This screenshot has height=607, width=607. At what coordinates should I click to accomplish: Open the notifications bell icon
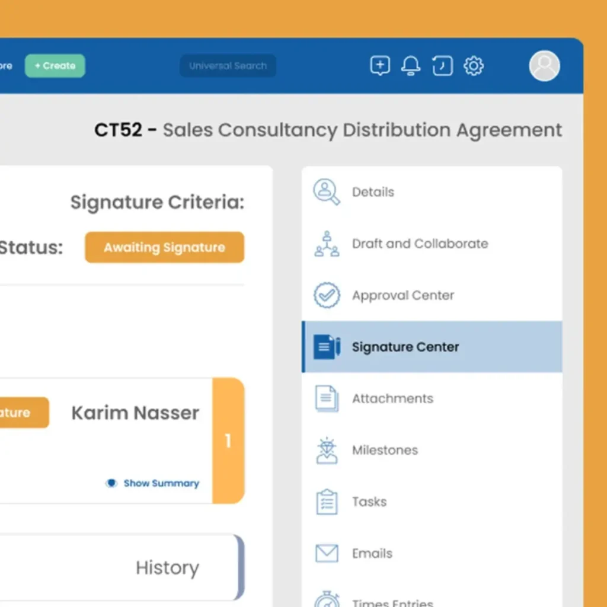(411, 66)
